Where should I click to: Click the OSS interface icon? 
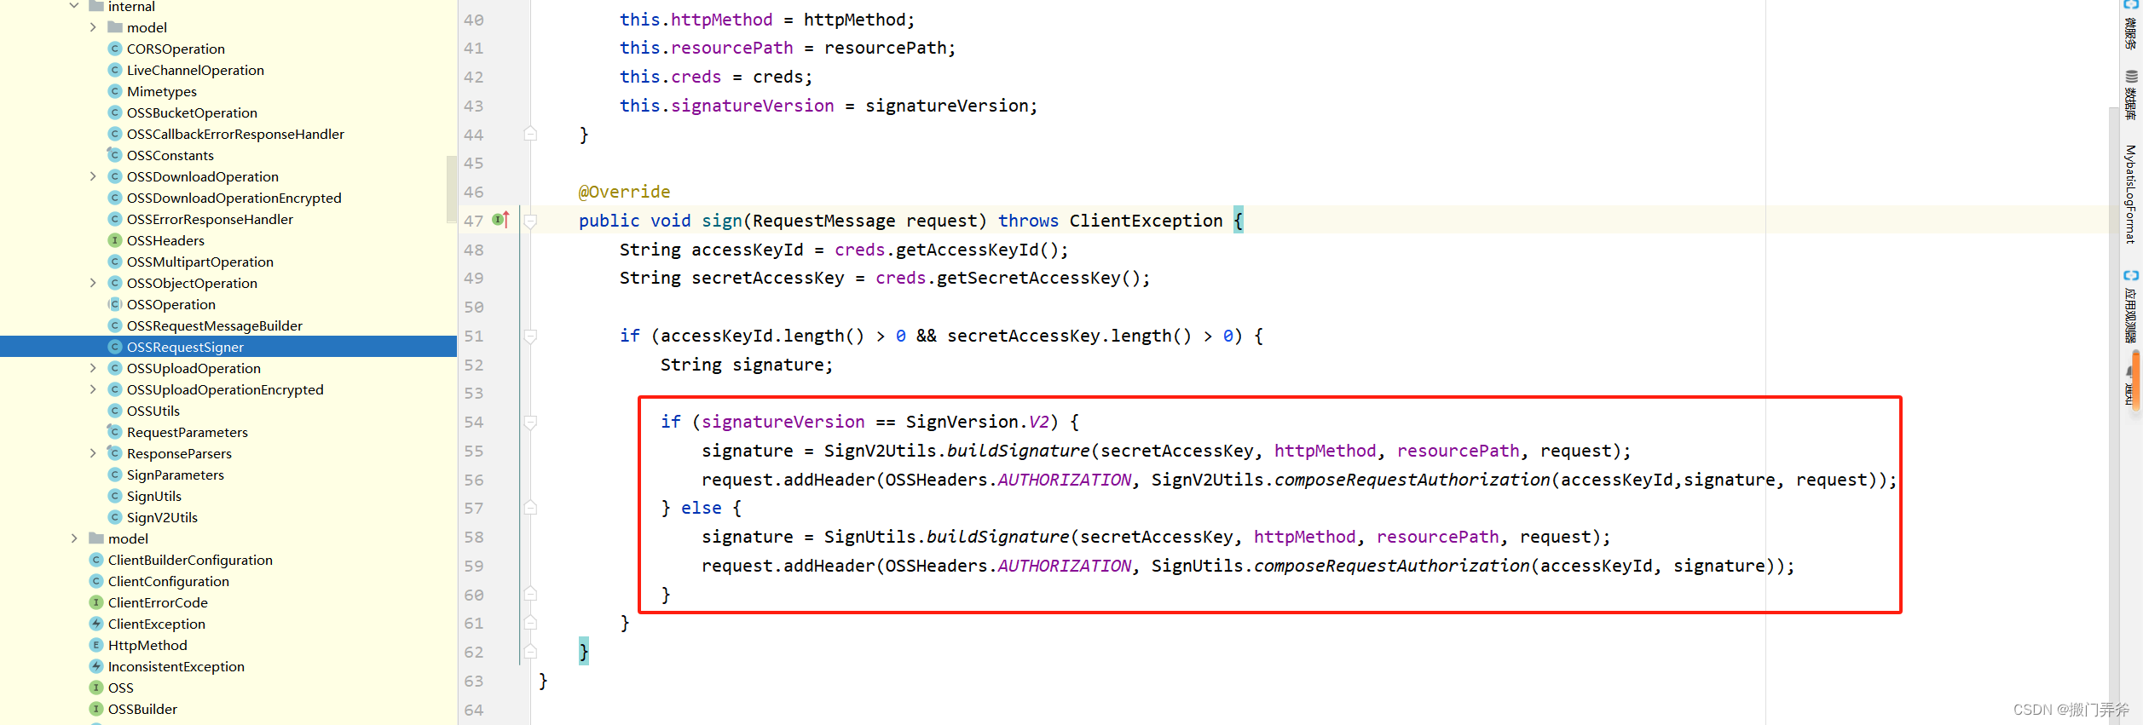96,688
